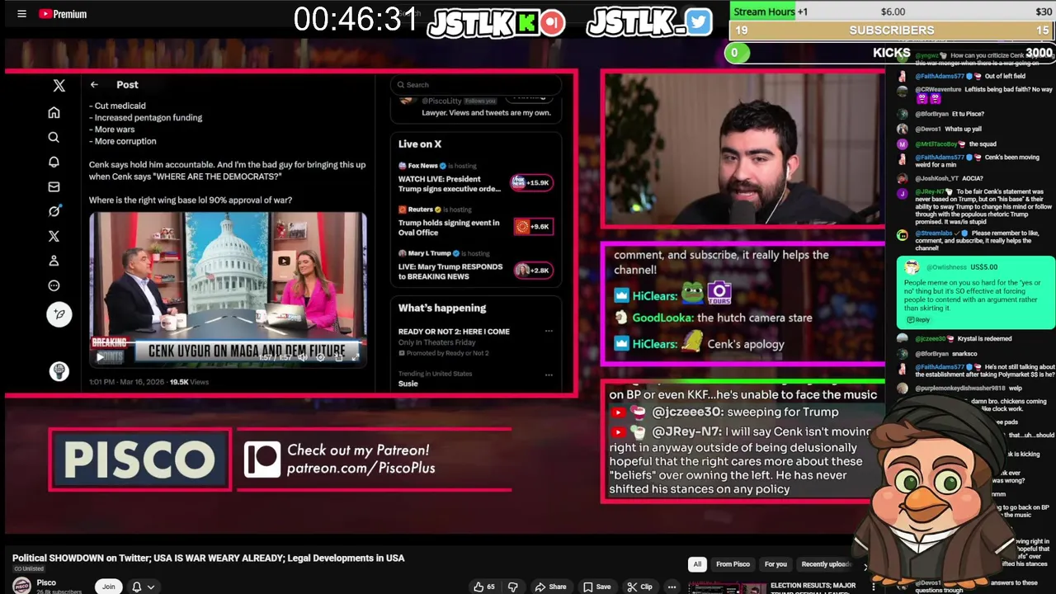This screenshot has width=1056, height=594.
Task: Click the X Search input field
Action: click(476, 84)
